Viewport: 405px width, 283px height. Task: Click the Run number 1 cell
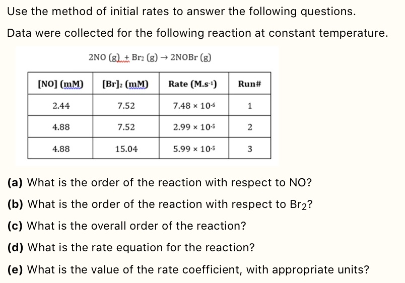coord(249,106)
